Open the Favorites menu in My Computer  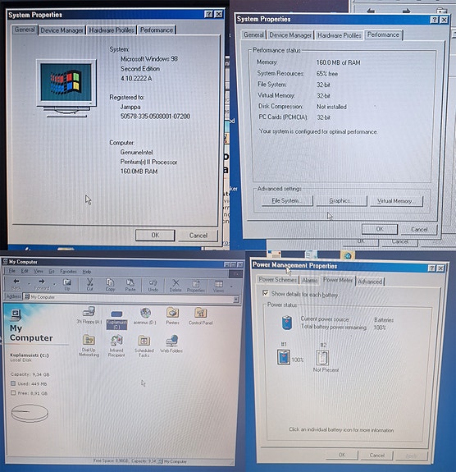pos(68,272)
